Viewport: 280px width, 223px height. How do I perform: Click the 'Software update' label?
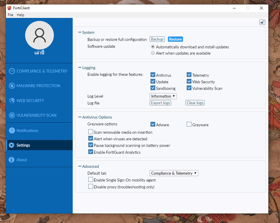click(x=101, y=47)
